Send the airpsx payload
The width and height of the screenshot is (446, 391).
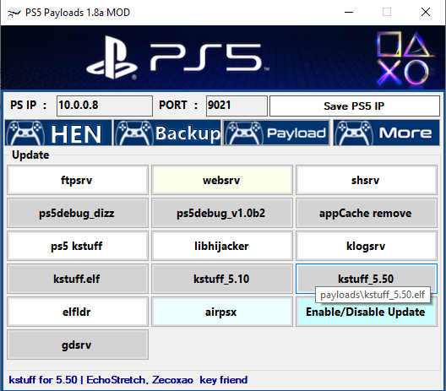[x=222, y=312]
